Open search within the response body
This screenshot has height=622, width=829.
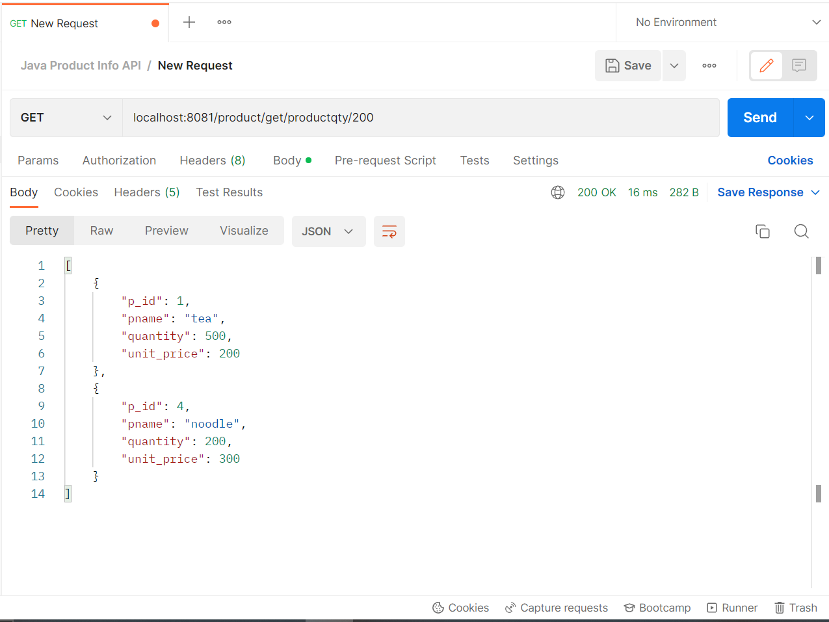click(x=801, y=231)
